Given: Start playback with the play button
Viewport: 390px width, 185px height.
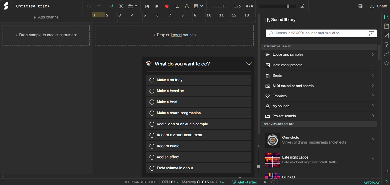Looking at the screenshot, I should [157, 6].
